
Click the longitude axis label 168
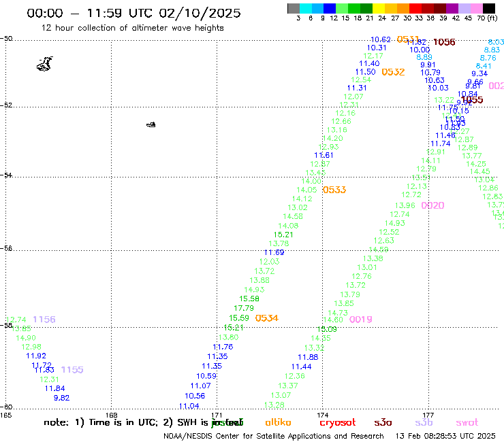(x=111, y=415)
